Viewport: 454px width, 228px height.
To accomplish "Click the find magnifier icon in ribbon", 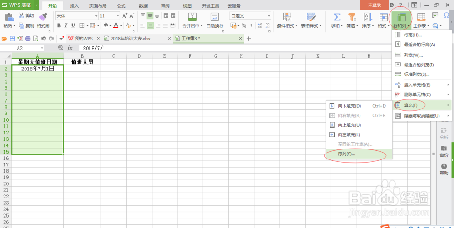I will 435,26.
